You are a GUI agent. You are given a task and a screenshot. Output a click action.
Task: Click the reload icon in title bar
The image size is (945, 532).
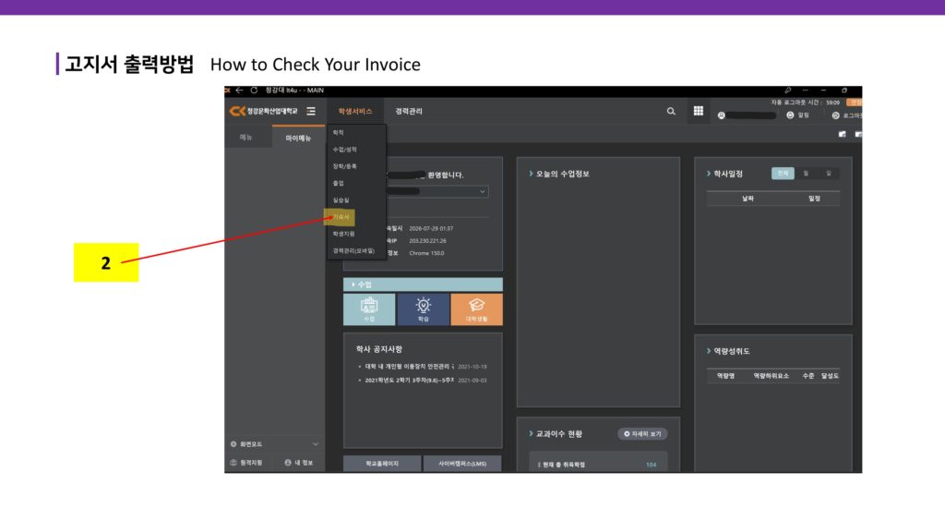[254, 91]
